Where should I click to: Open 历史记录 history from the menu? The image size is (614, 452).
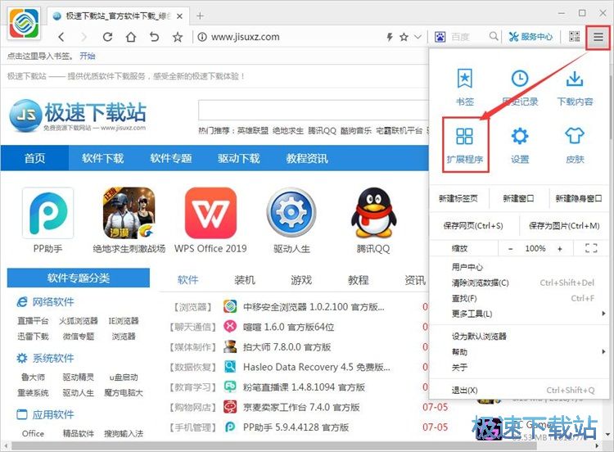520,88
